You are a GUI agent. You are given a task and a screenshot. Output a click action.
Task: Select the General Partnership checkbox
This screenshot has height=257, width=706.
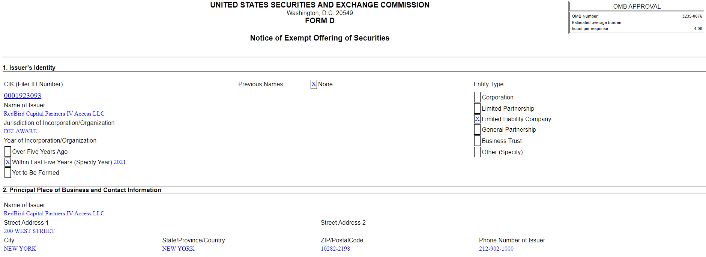pyautogui.click(x=477, y=129)
